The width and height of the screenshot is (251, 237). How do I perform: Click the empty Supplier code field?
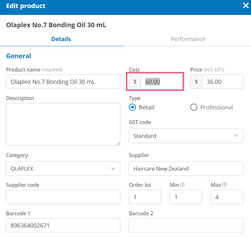(63, 197)
